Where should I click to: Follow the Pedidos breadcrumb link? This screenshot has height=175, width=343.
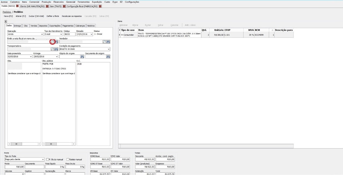[x=7, y=12]
